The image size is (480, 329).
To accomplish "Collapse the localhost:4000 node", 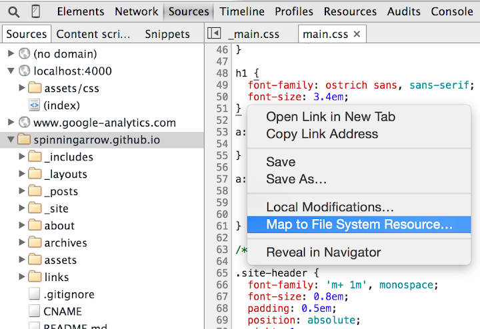I will pos(11,71).
